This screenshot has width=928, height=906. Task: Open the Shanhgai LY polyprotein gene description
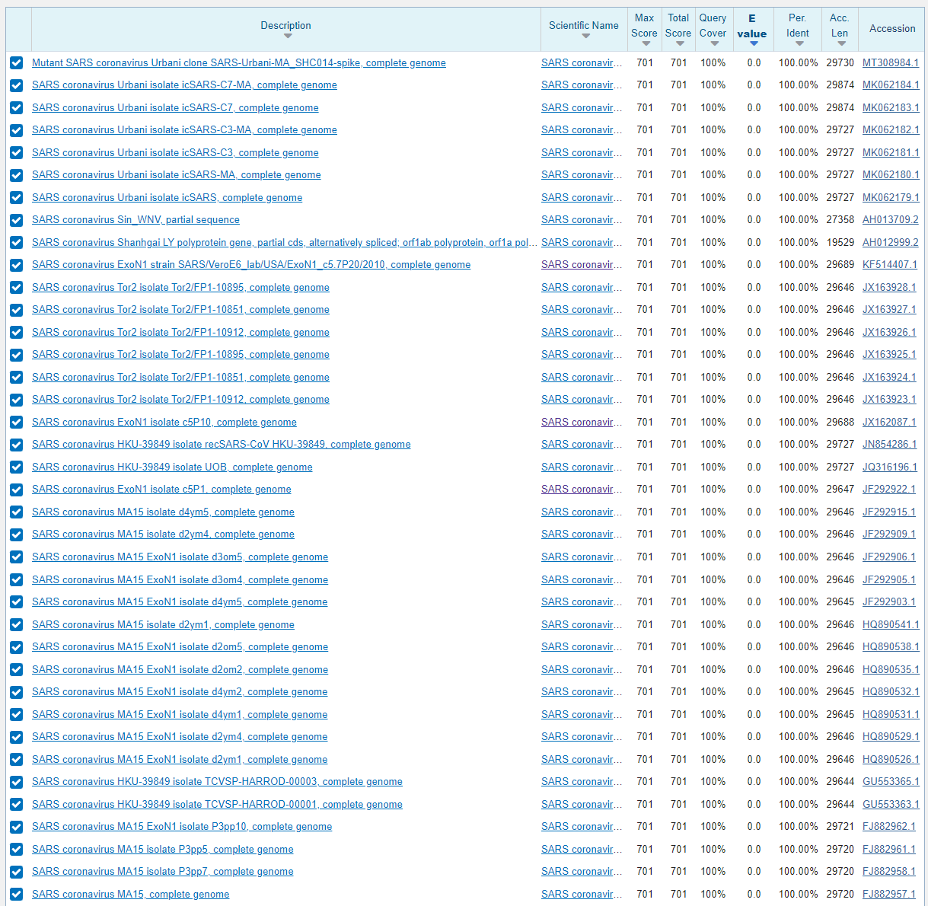click(x=284, y=243)
